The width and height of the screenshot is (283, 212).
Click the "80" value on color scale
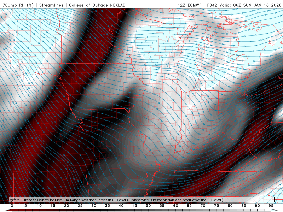pyautogui.click(x=230, y=206)
